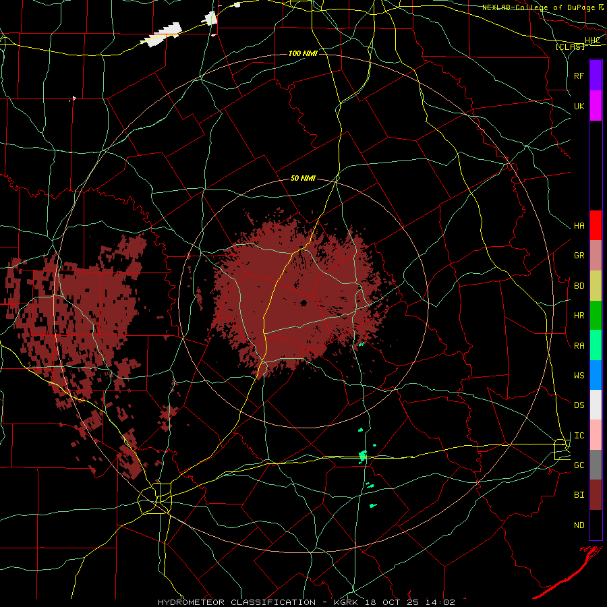This screenshot has height=607, width=607.
Task: Click the BD legend label
Action: click(579, 286)
